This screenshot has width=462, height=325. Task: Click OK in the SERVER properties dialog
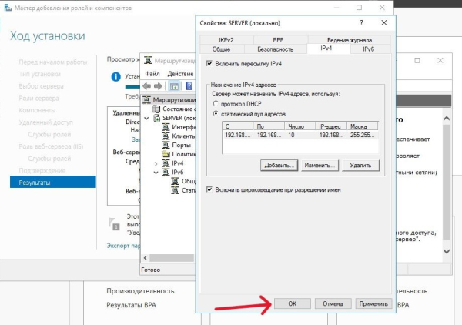pyautogui.click(x=293, y=303)
